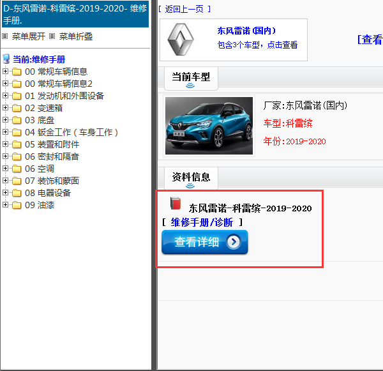Open the 06 密封和隔音 label
The height and width of the screenshot is (371, 383).
pos(52,156)
